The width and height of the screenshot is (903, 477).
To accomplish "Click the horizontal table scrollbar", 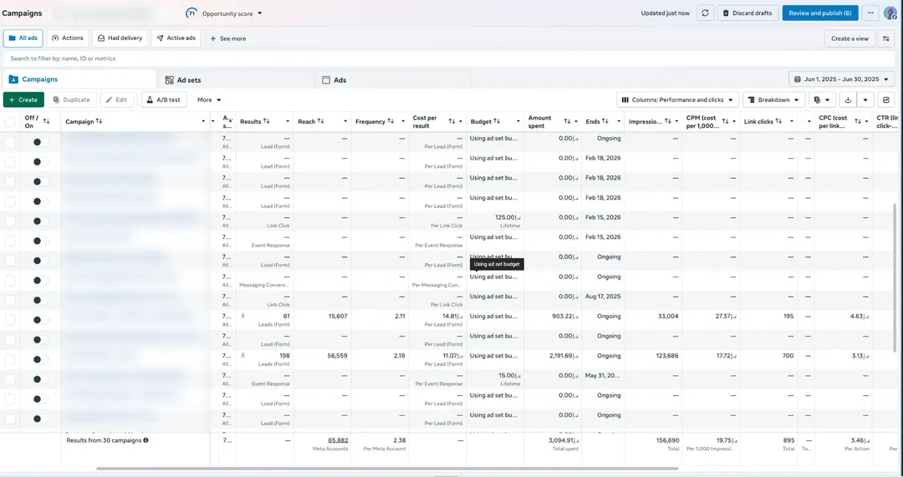I will click(x=388, y=469).
